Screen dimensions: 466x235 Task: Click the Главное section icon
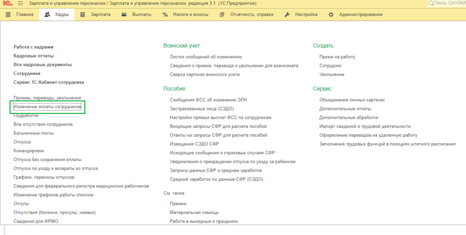(x=8, y=15)
